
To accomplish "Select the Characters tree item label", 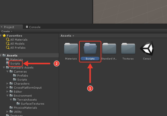I will click(22, 84).
